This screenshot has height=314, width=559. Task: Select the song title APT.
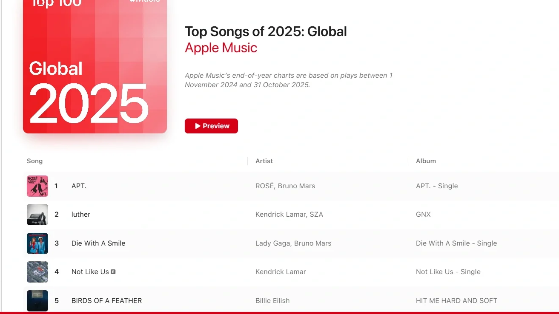click(x=78, y=186)
